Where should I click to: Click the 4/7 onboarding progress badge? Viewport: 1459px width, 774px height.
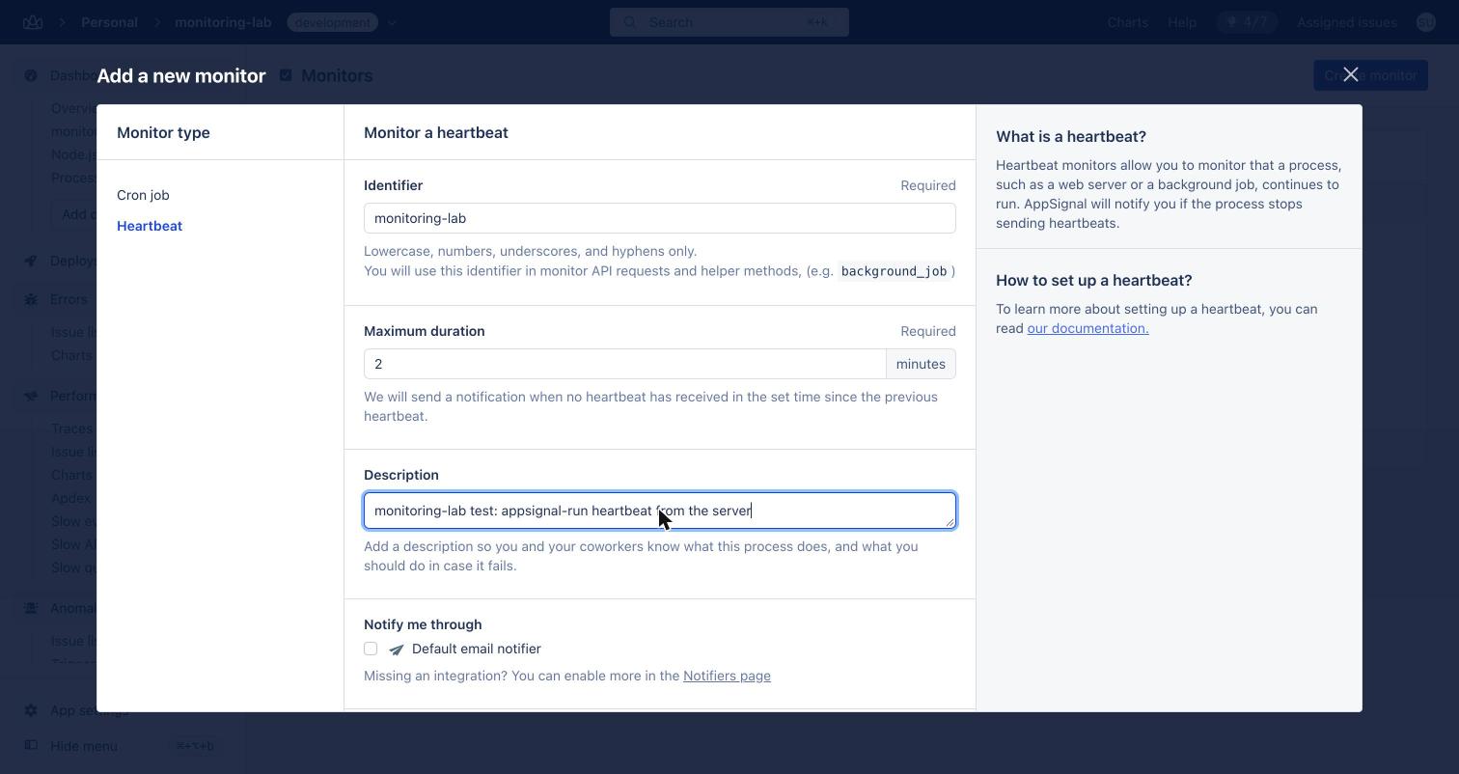pos(1247,22)
